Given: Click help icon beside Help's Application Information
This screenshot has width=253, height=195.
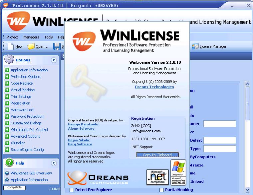Looking at the screenshot, I should tap(7, 180).
